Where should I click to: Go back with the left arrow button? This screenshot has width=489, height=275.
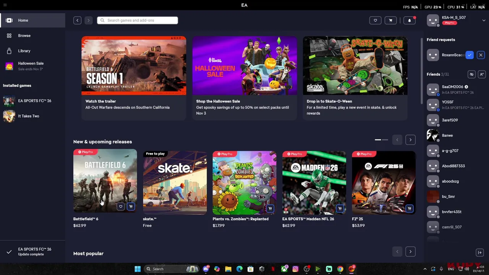tap(77, 20)
